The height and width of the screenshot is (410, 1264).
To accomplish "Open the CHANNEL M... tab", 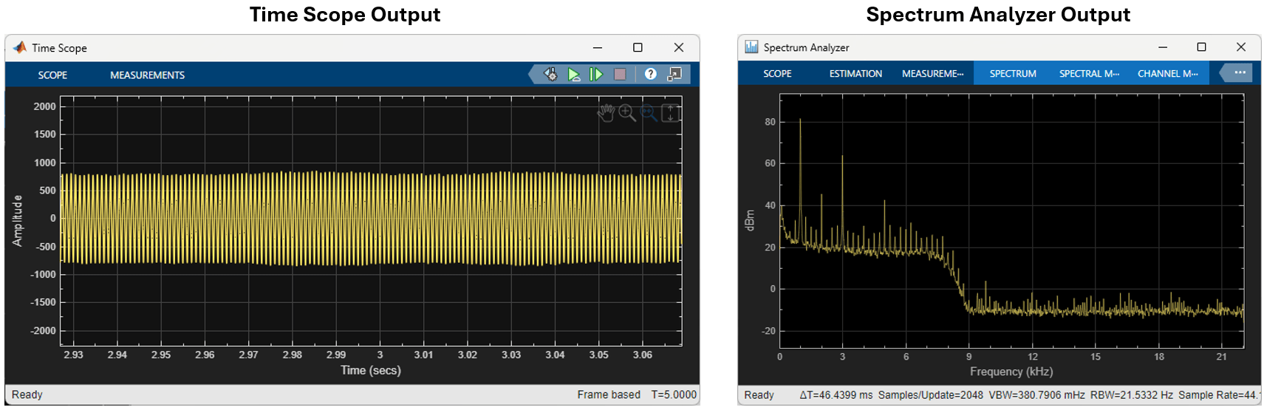I will (x=1167, y=74).
